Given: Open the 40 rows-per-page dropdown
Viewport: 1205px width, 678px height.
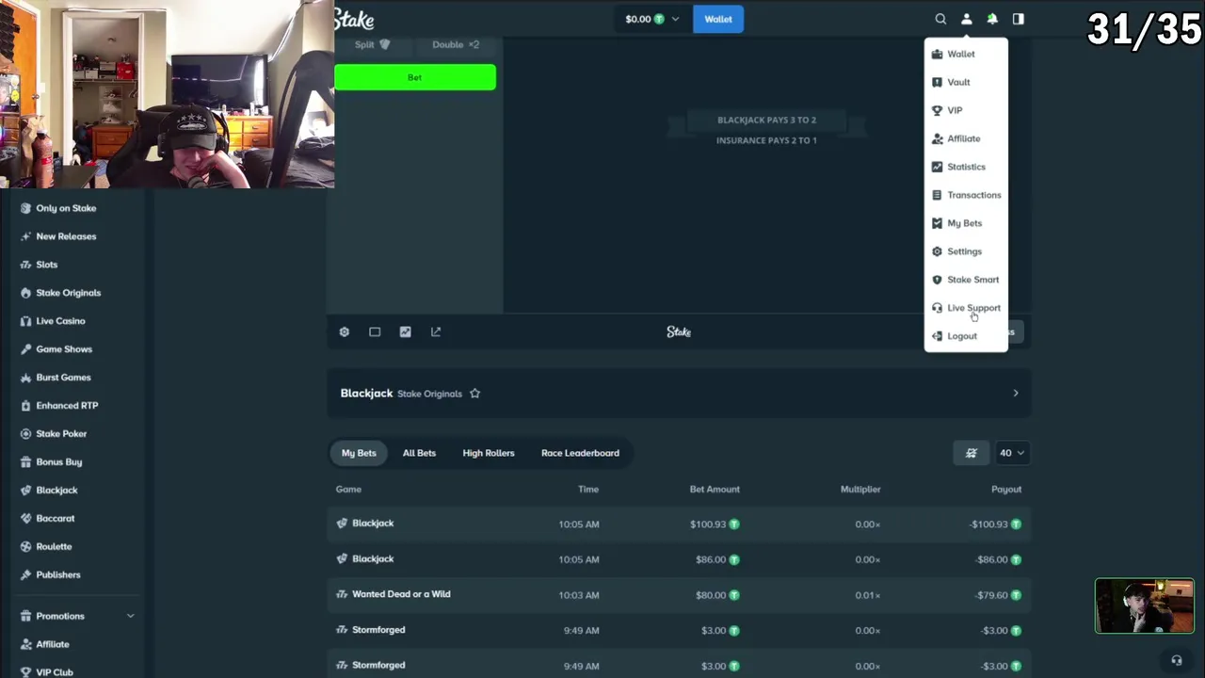Looking at the screenshot, I should click(1012, 453).
